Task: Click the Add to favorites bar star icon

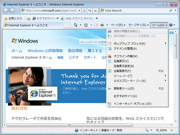Action: (x=29, y=19)
